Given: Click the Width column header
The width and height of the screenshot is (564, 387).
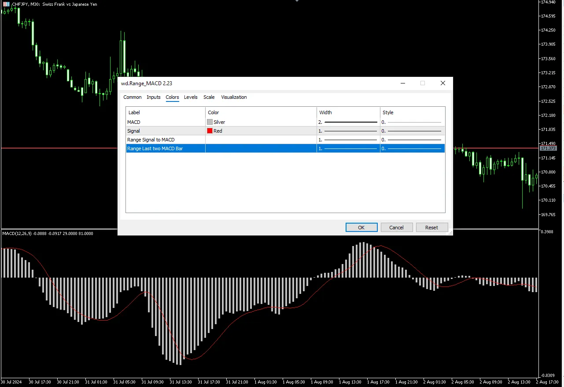Looking at the screenshot, I should pyautogui.click(x=348, y=112).
